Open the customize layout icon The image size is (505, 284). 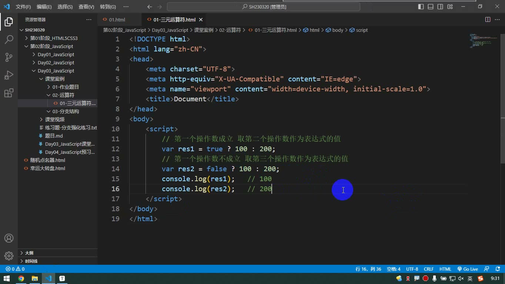450,7
